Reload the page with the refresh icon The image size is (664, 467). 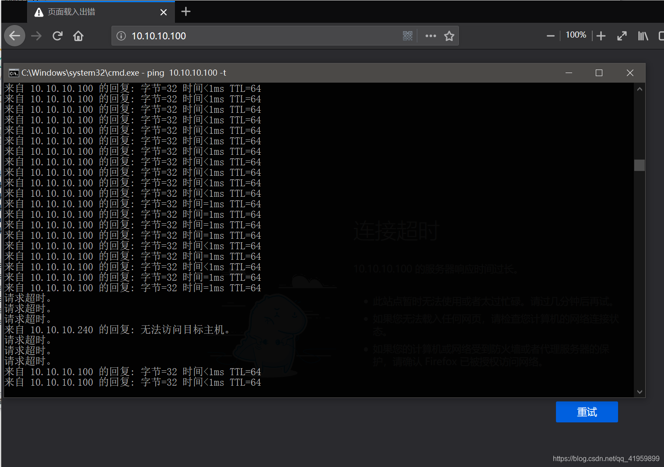57,36
